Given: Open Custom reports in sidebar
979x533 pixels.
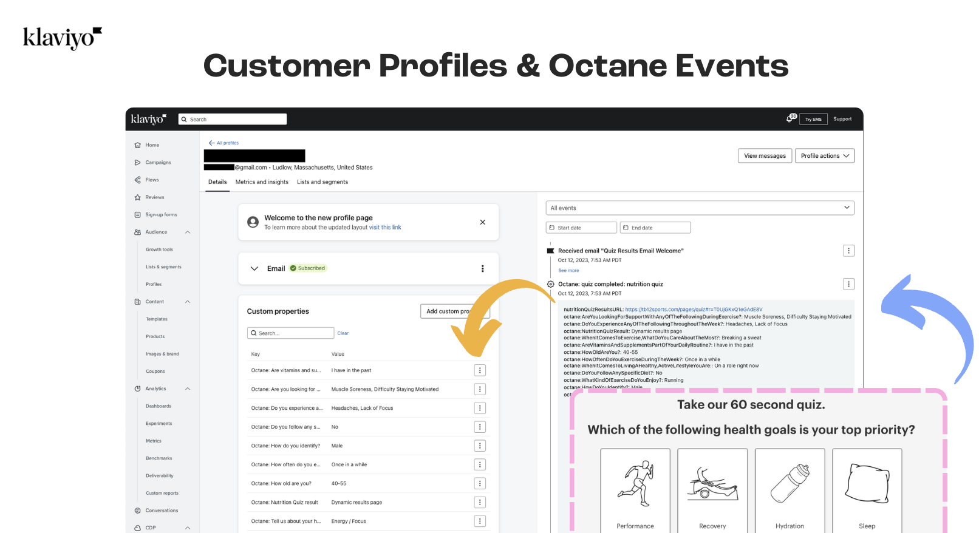Looking at the screenshot, I should click(x=162, y=494).
